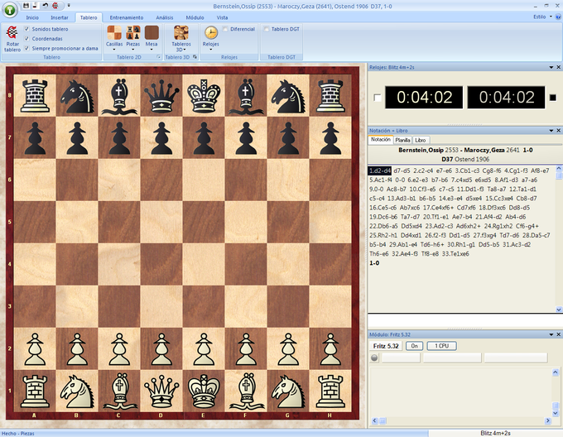Click the white rook on a1
This screenshot has width=563, height=437.
[35, 391]
